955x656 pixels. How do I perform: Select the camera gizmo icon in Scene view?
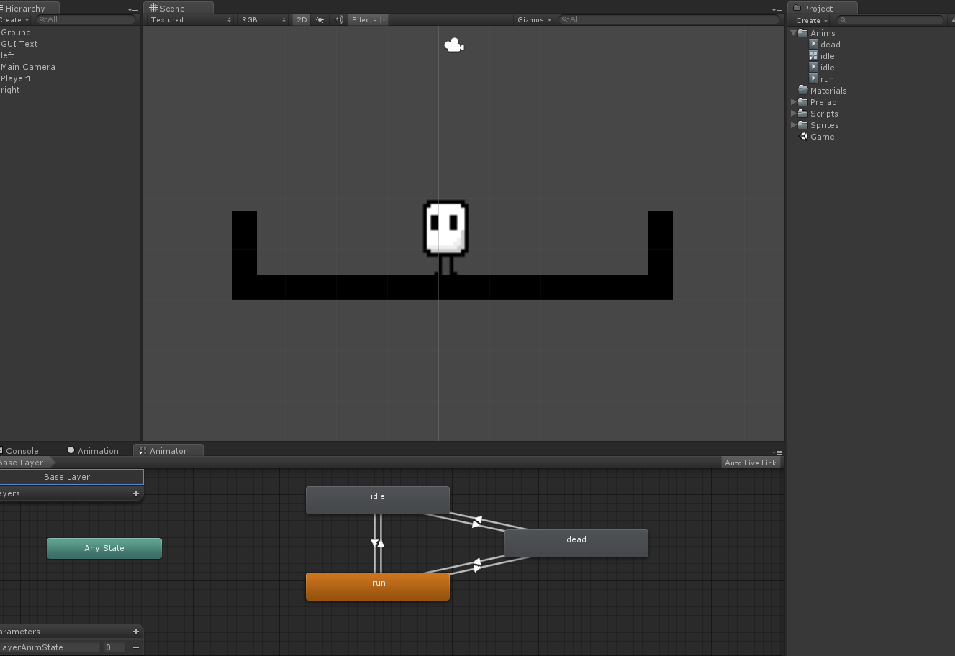(453, 45)
